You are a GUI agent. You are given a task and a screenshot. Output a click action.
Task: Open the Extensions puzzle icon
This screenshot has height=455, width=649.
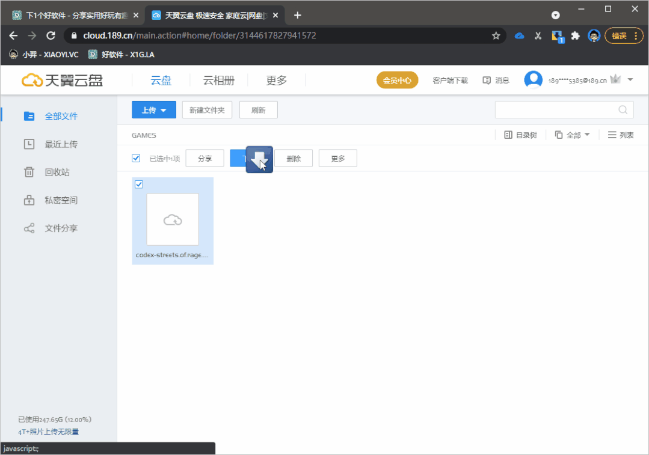click(x=576, y=36)
